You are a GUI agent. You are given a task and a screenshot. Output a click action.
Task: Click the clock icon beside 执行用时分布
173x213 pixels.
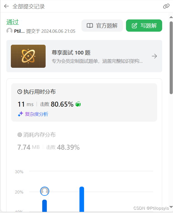pos(20,92)
